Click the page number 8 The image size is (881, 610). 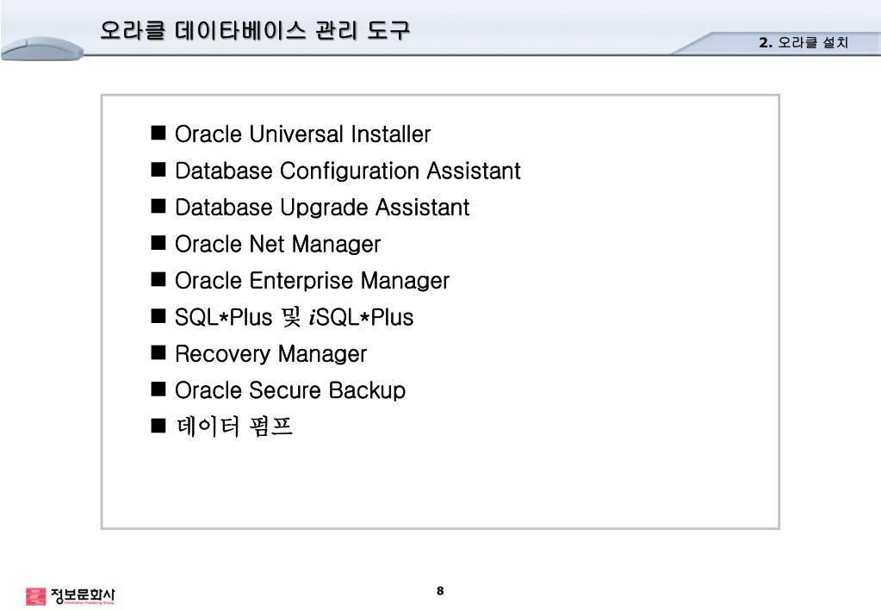pos(440,590)
